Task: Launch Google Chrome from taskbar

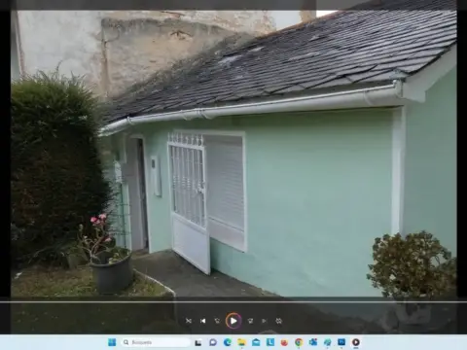Action: pyautogui.click(x=299, y=342)
